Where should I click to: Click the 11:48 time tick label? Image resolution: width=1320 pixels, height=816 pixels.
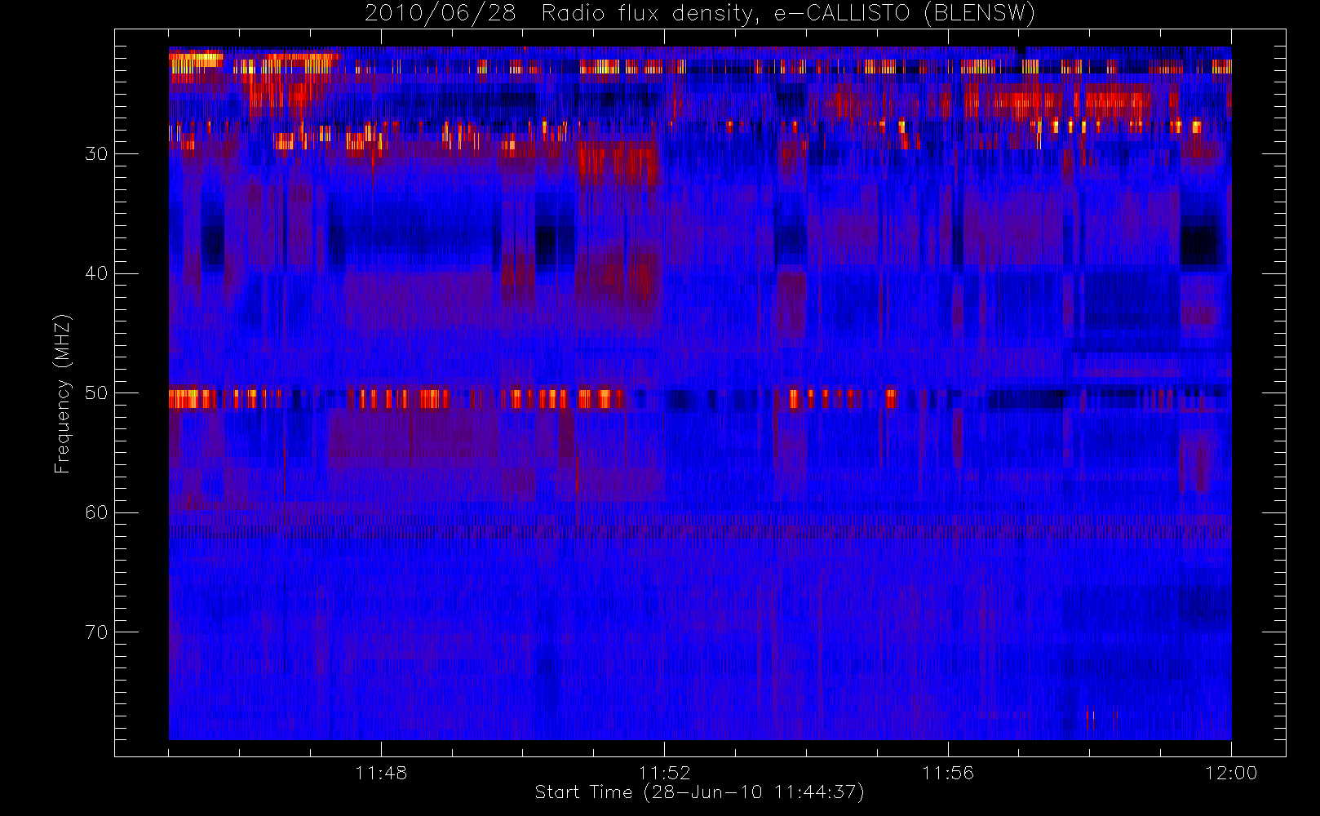[x=381, y=773]
